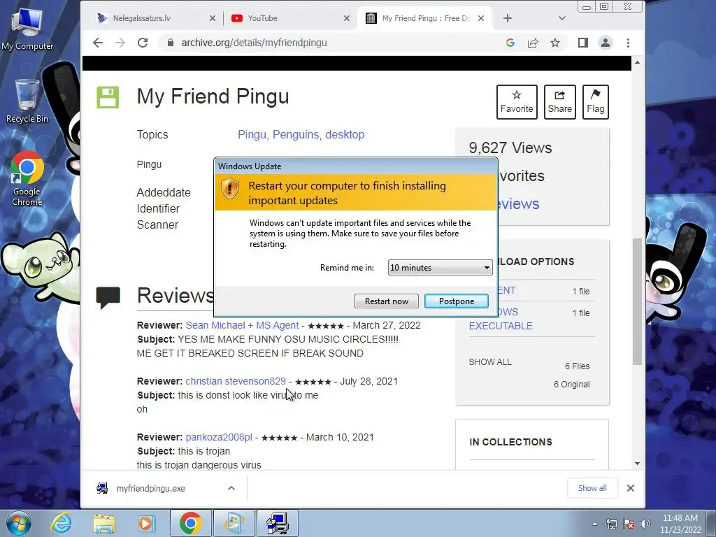Open the Google icon in the address bar
Screen dimensions: 716x537
510,43
